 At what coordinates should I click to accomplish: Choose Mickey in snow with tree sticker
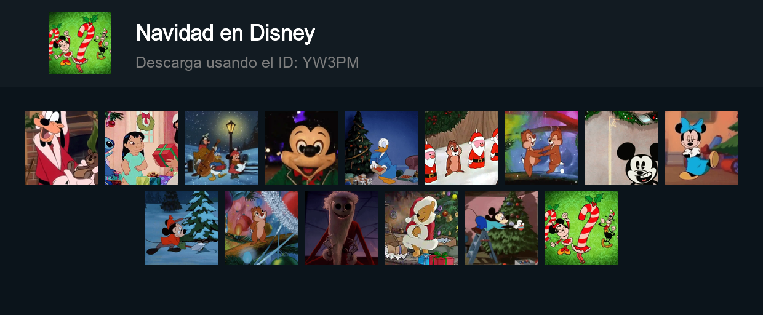point(182,228)
